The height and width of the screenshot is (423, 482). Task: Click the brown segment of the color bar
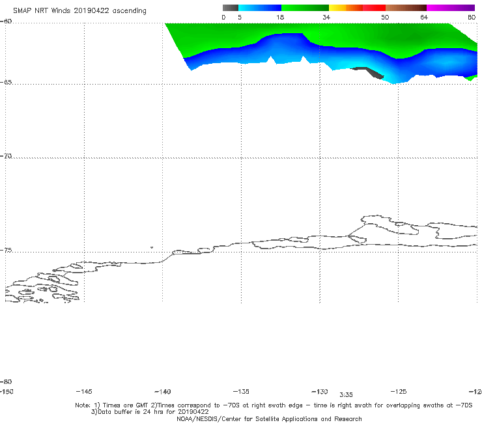click(406, 8)
